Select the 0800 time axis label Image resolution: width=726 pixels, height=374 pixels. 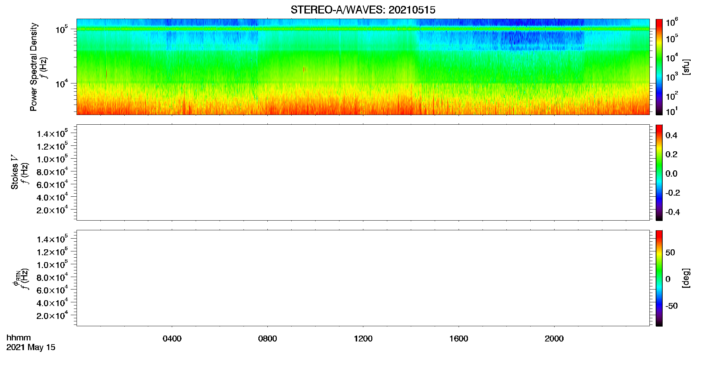click(x=267, y=339)
